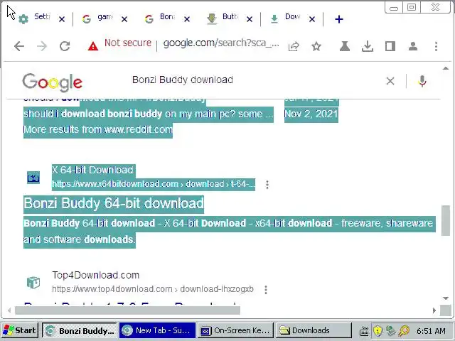Go forward to next page
The height and width of the screenshot is (341, 455).
coord(42,46)
